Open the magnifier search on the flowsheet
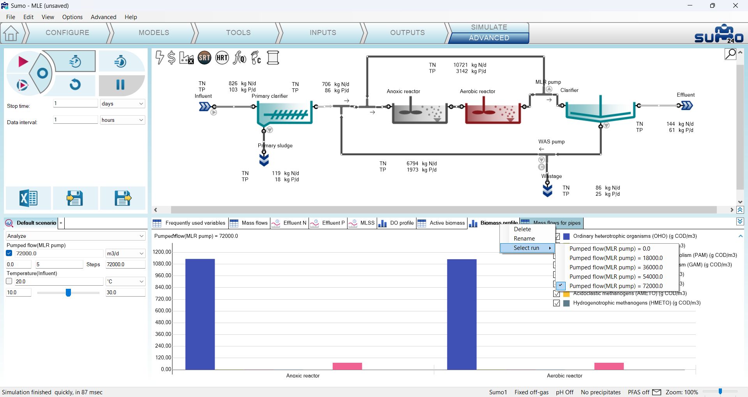Image resolution: width=748 pixels, height=397 pixels. click(730, 54)
